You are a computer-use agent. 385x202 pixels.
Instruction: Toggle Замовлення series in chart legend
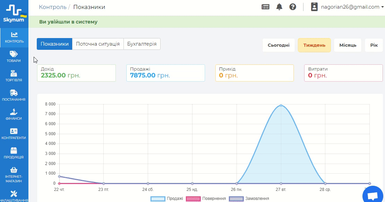[249, 199]
